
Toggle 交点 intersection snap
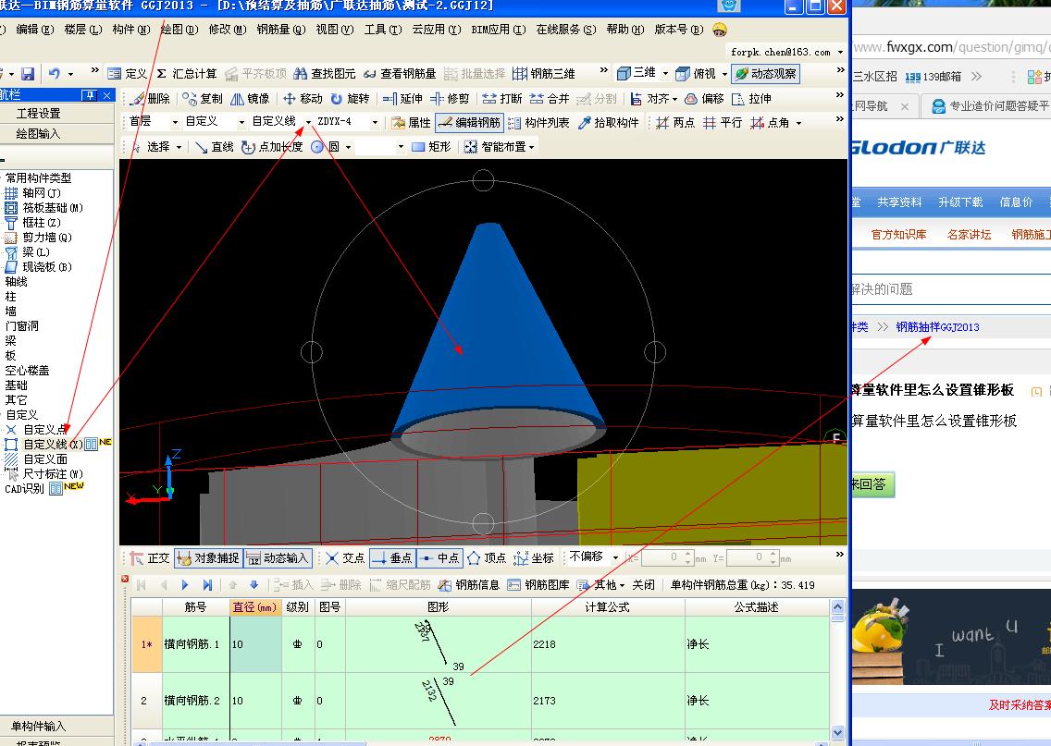coord(345,557)
